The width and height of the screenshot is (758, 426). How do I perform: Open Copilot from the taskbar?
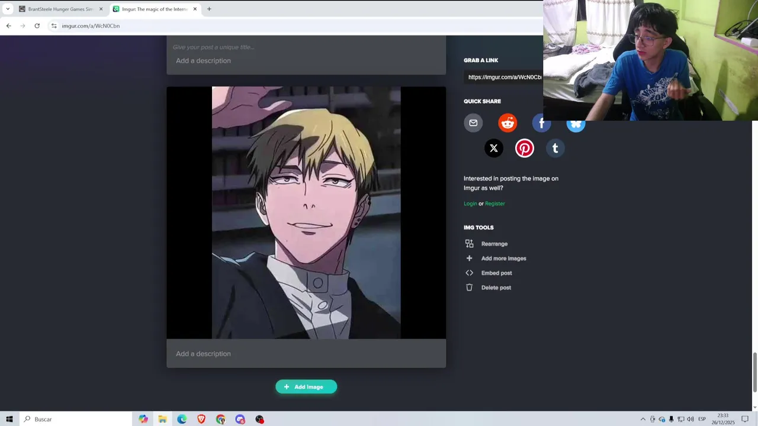click(143, 419)
